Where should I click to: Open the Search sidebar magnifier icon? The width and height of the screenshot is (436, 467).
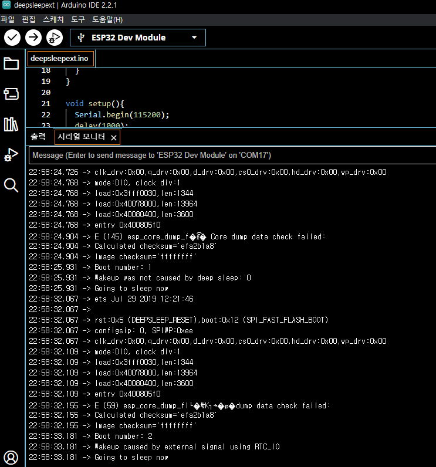click(x=11, y=185)
